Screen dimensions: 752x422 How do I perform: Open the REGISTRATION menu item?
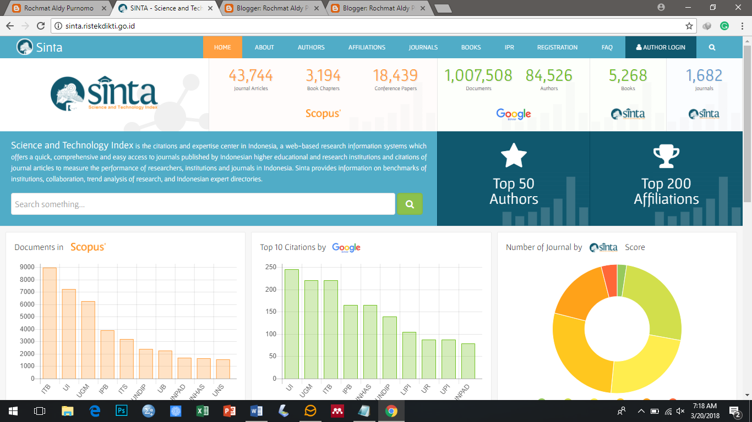pyautogui.click(x=558, y=47)
